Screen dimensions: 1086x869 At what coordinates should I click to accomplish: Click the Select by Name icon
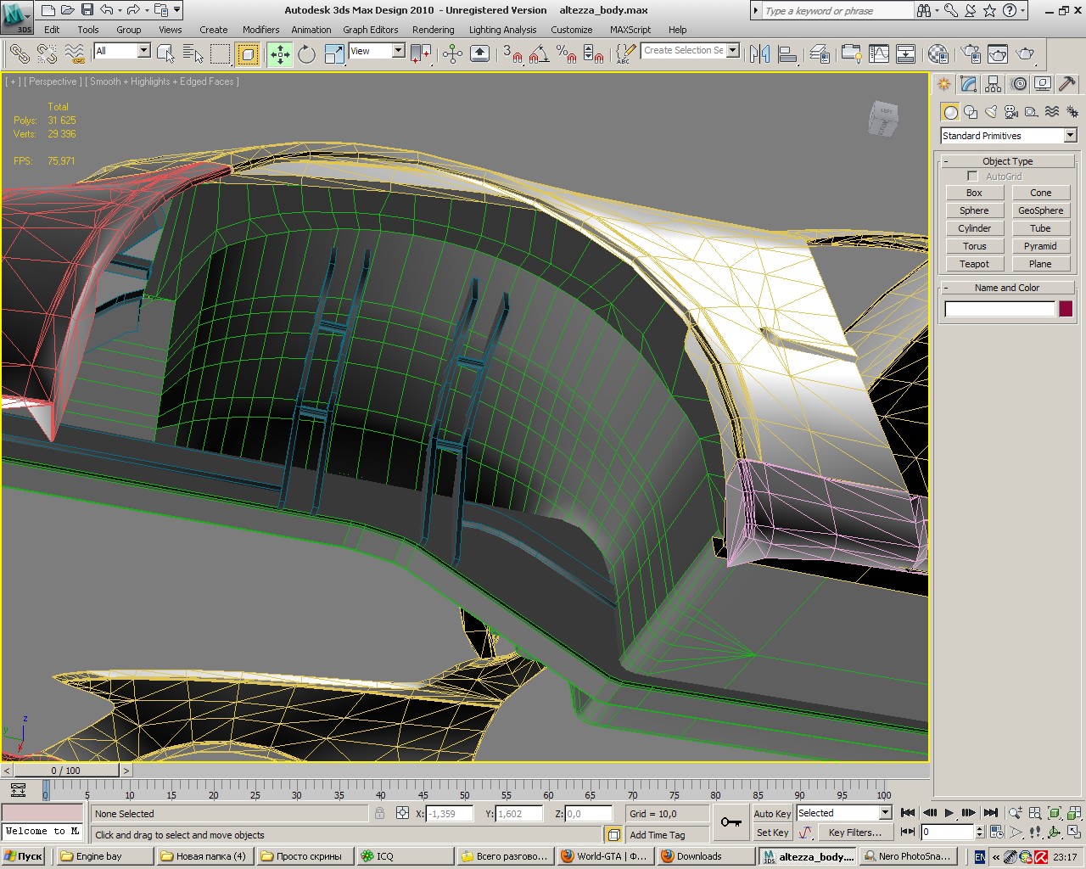(193, 54)
